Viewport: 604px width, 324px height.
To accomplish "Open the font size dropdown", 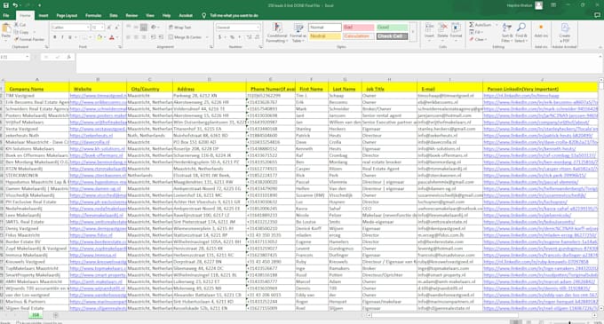I will click(x=102, y=28).
